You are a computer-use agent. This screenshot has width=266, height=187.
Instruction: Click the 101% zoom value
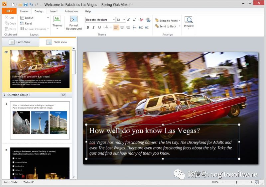(x=215, y=182)
